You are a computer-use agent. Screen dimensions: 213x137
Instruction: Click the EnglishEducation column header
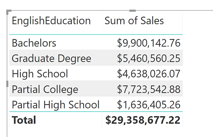(x=51, y=21)
